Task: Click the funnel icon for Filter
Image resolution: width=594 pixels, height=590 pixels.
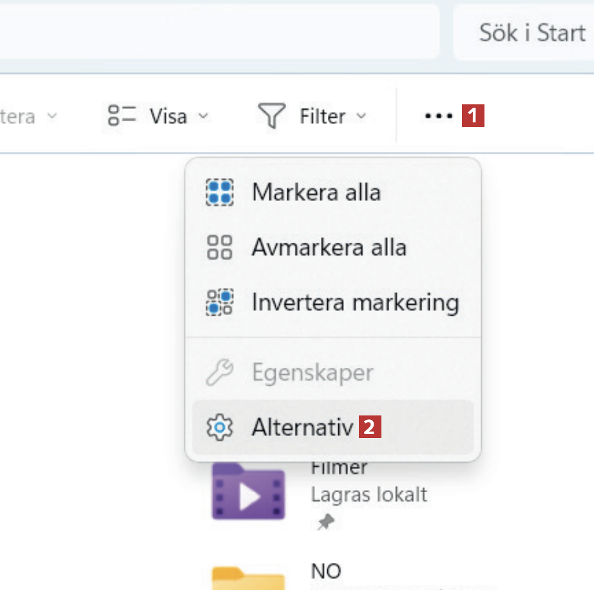Action: 271,117
